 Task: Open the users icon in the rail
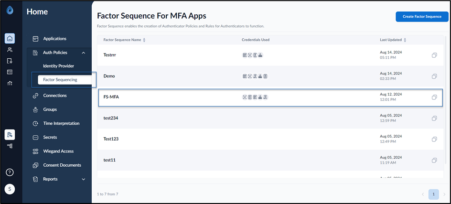[10, 50]
